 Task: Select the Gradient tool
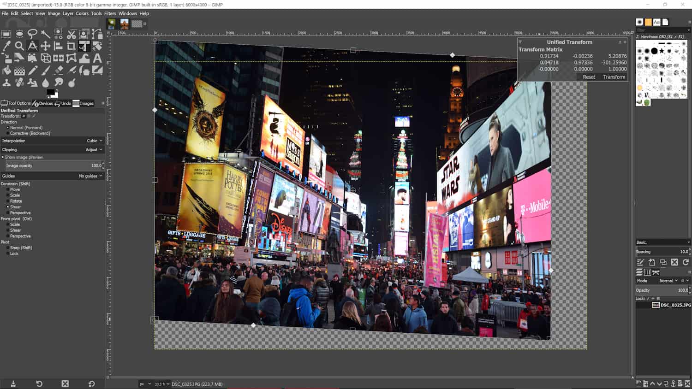click(19, 71)
